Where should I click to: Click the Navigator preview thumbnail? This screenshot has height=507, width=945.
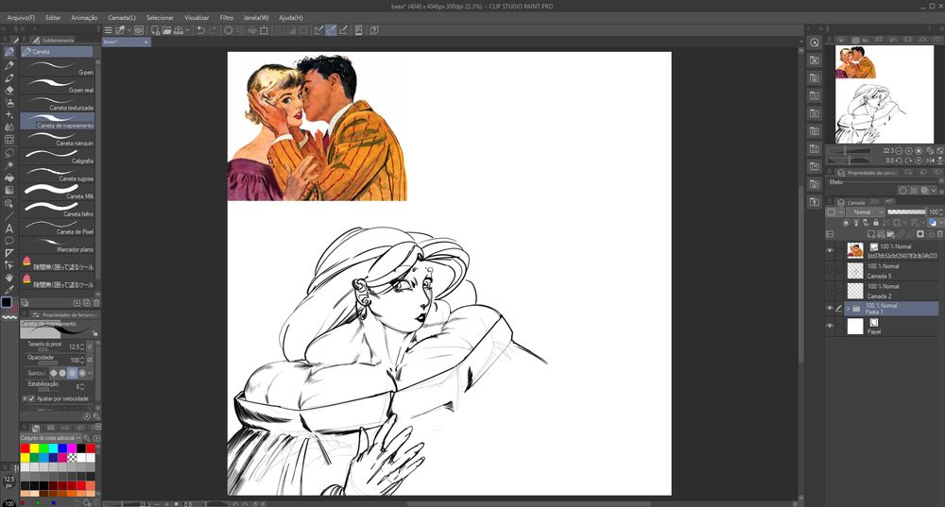coord(884,94)
